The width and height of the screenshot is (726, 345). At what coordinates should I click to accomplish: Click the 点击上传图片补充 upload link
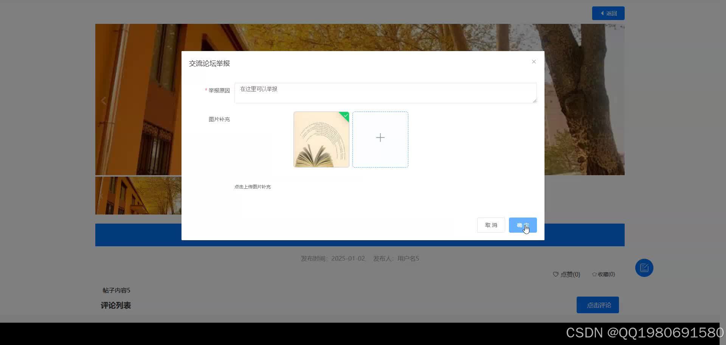[252, 186]
